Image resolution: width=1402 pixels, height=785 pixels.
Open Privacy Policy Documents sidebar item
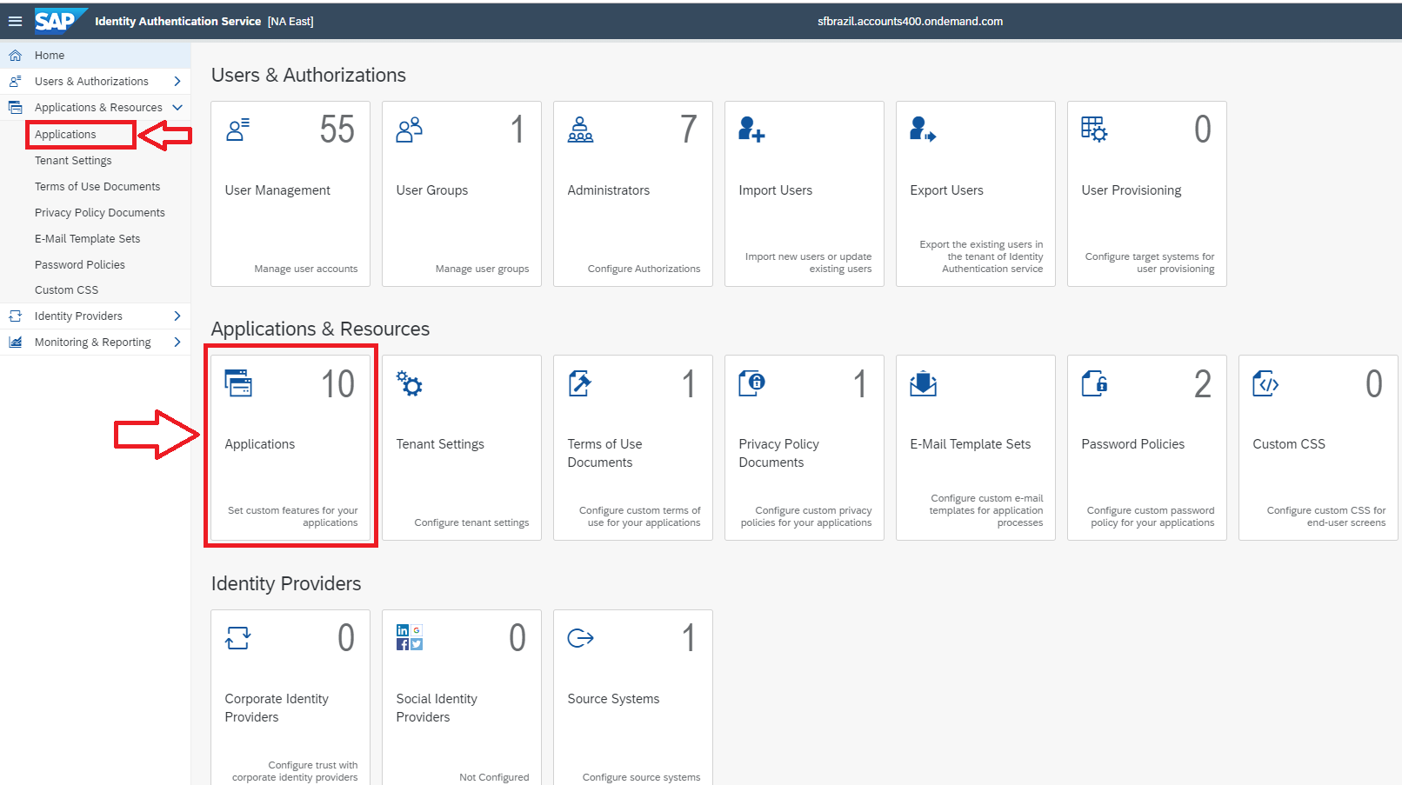pyautogui.click(x=100, y=212)
